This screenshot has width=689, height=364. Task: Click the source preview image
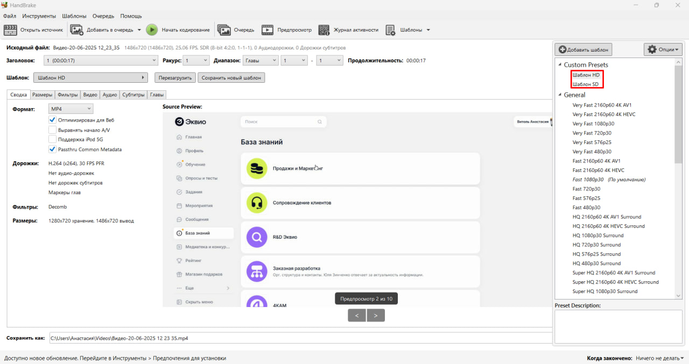[x=357, y=210]
